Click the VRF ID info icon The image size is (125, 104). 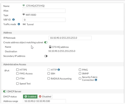[14, 19]
